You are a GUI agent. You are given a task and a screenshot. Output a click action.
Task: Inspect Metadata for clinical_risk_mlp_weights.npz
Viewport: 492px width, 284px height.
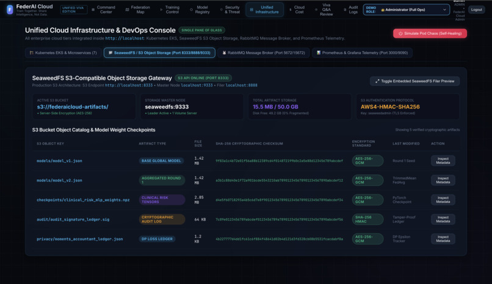(443, 200)
